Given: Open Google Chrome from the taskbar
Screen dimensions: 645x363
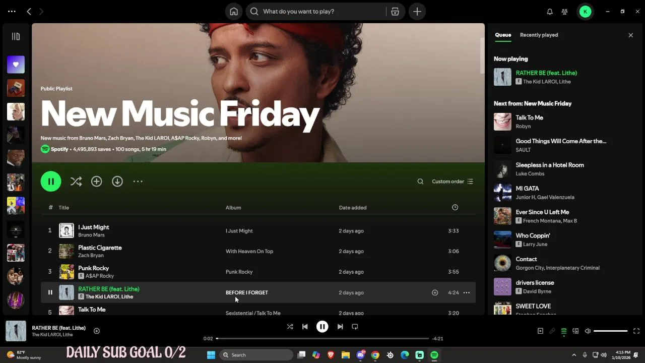Looking at the screenshot, I should click(375, 355).
